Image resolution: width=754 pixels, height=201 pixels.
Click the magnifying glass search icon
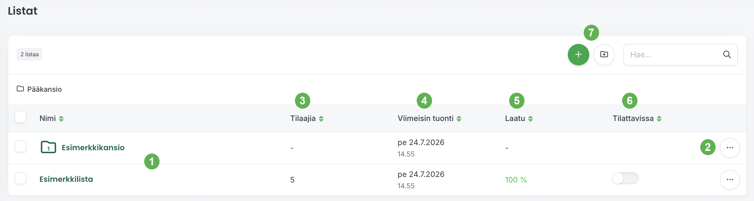(x=727, y=55)
